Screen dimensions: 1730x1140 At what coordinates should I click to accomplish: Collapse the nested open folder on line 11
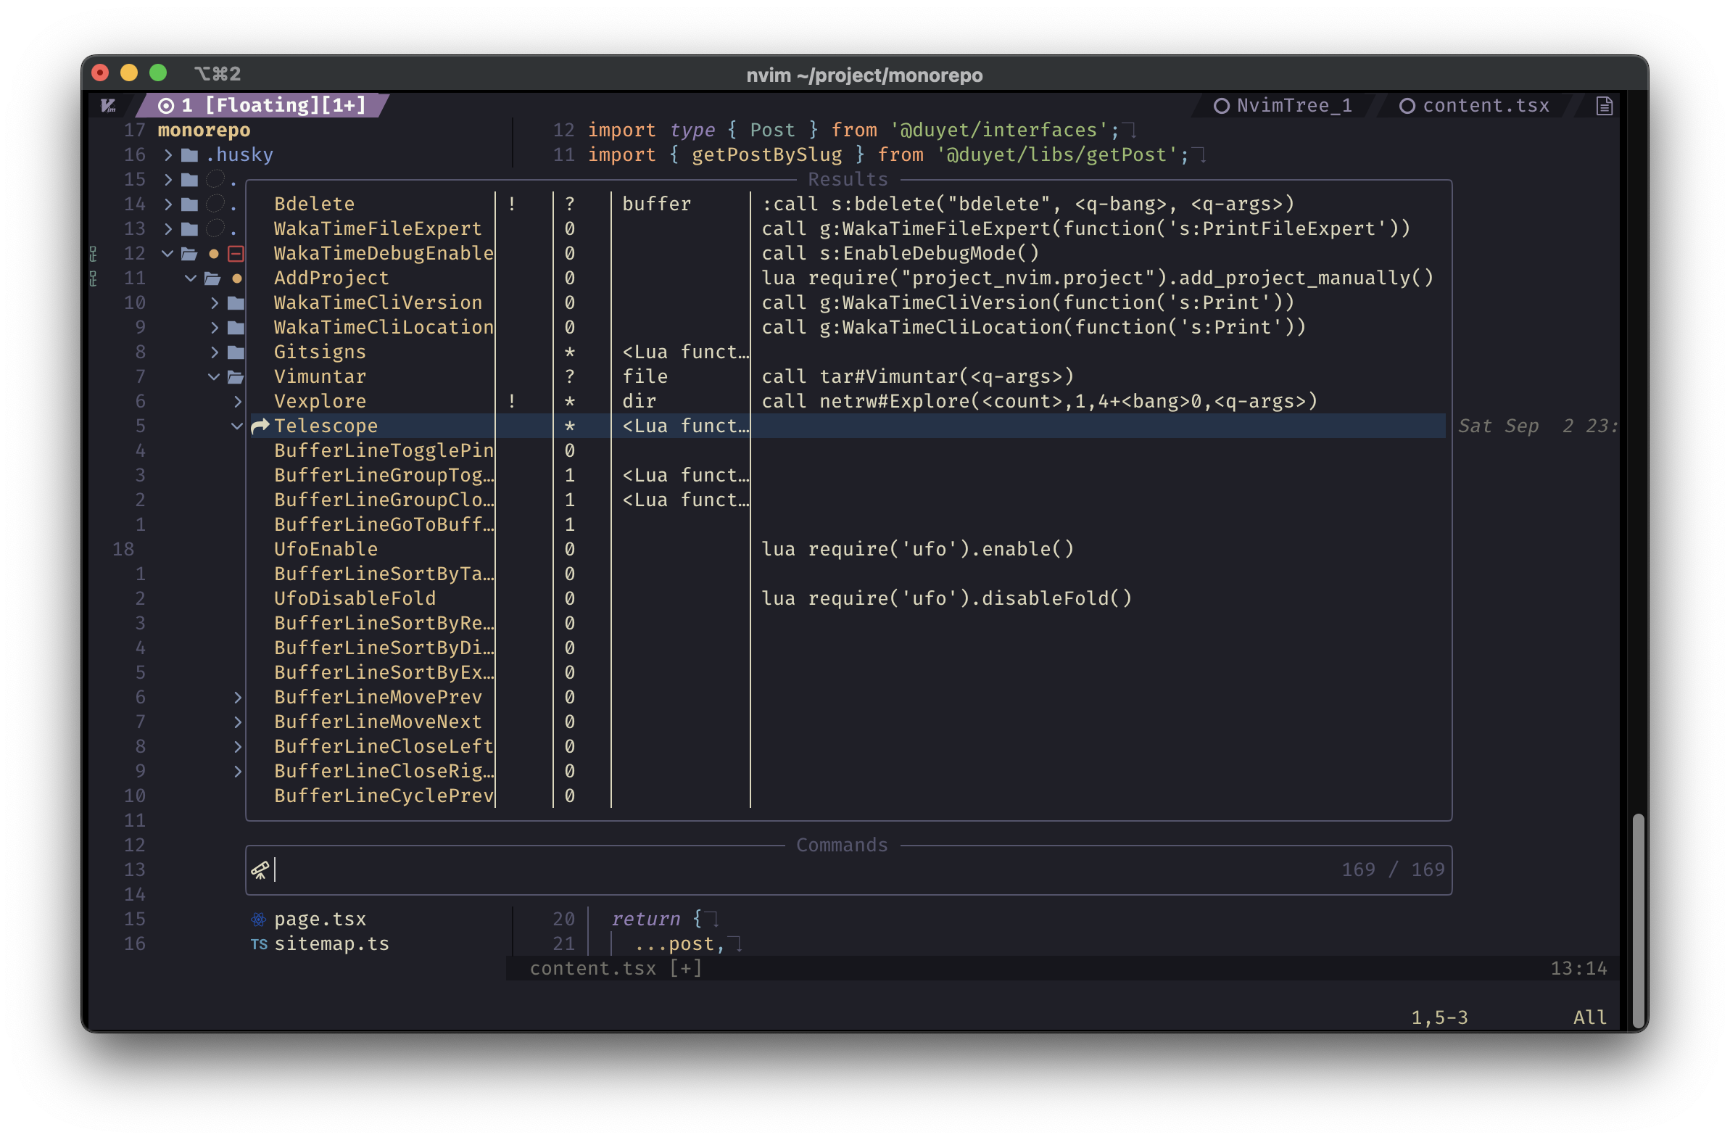coord(191,278)
